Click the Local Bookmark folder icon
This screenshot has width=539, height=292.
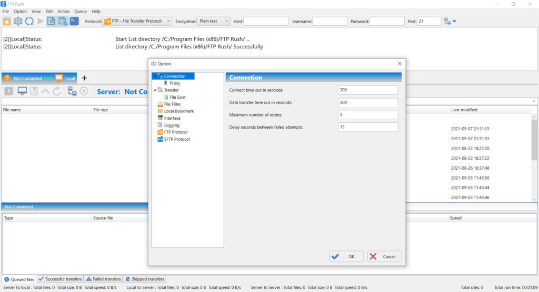click(x=160, y=111)
